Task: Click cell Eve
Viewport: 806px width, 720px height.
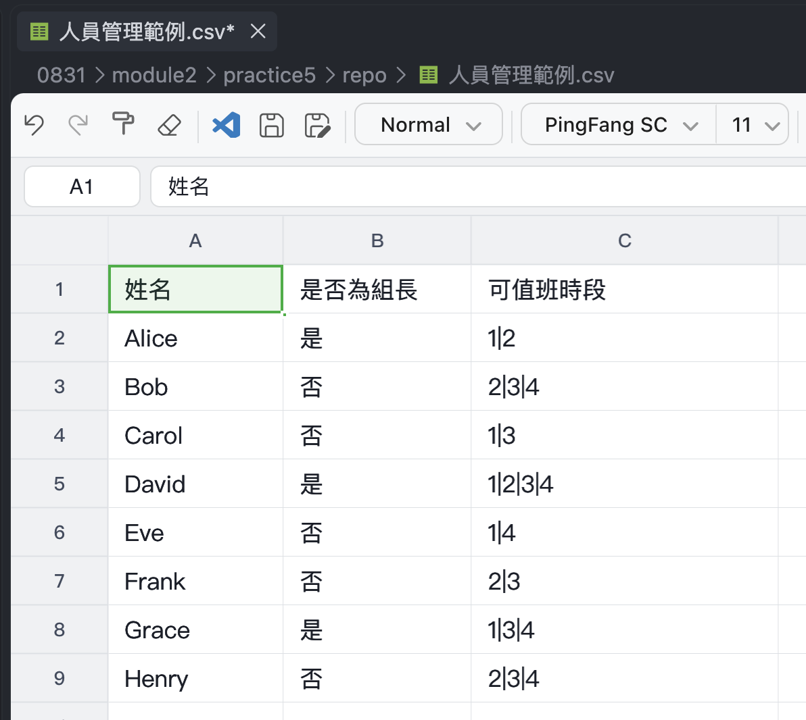Action: tap(195, 532)
